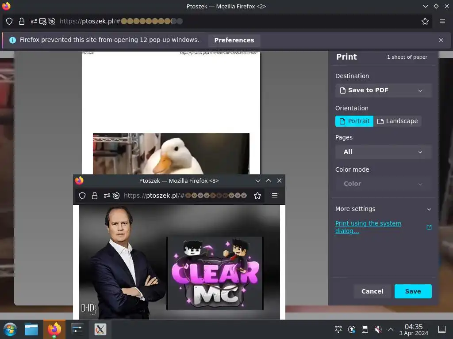
Task: Click Save to export the PDF
Action: 413,291
